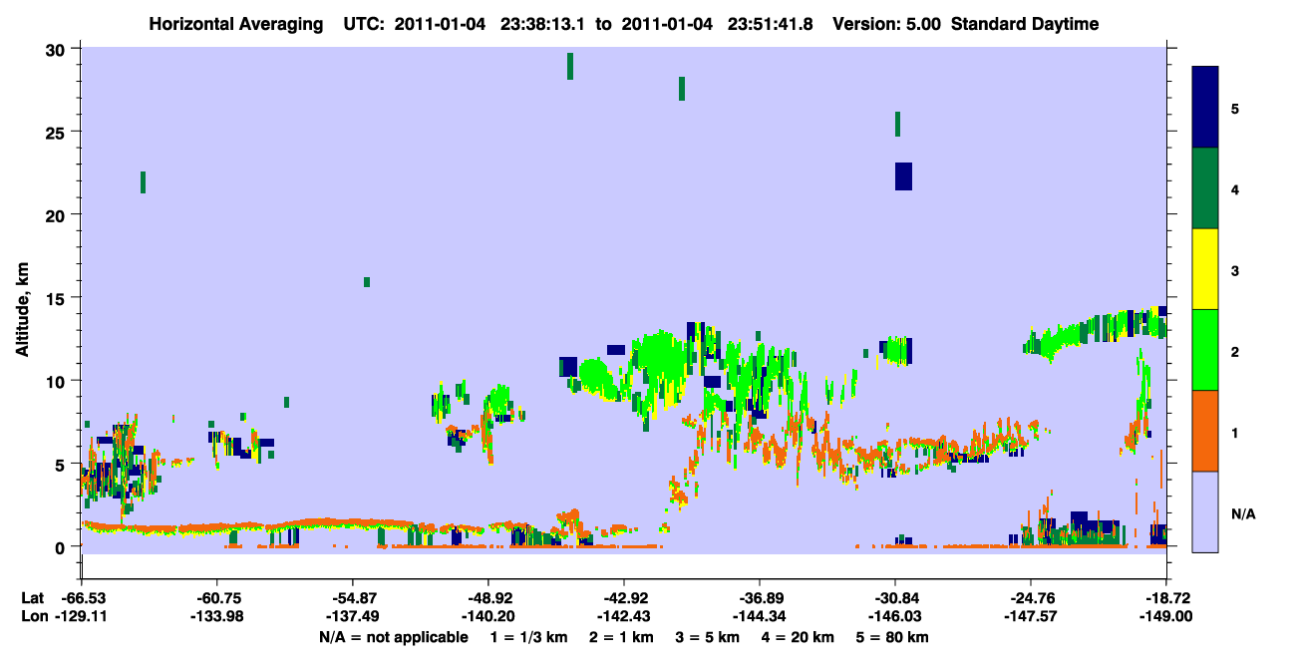The width and height of the screenshot is (1296, 665).
Task: Click longitude value -146.03
Action: [x=895, y=617]
